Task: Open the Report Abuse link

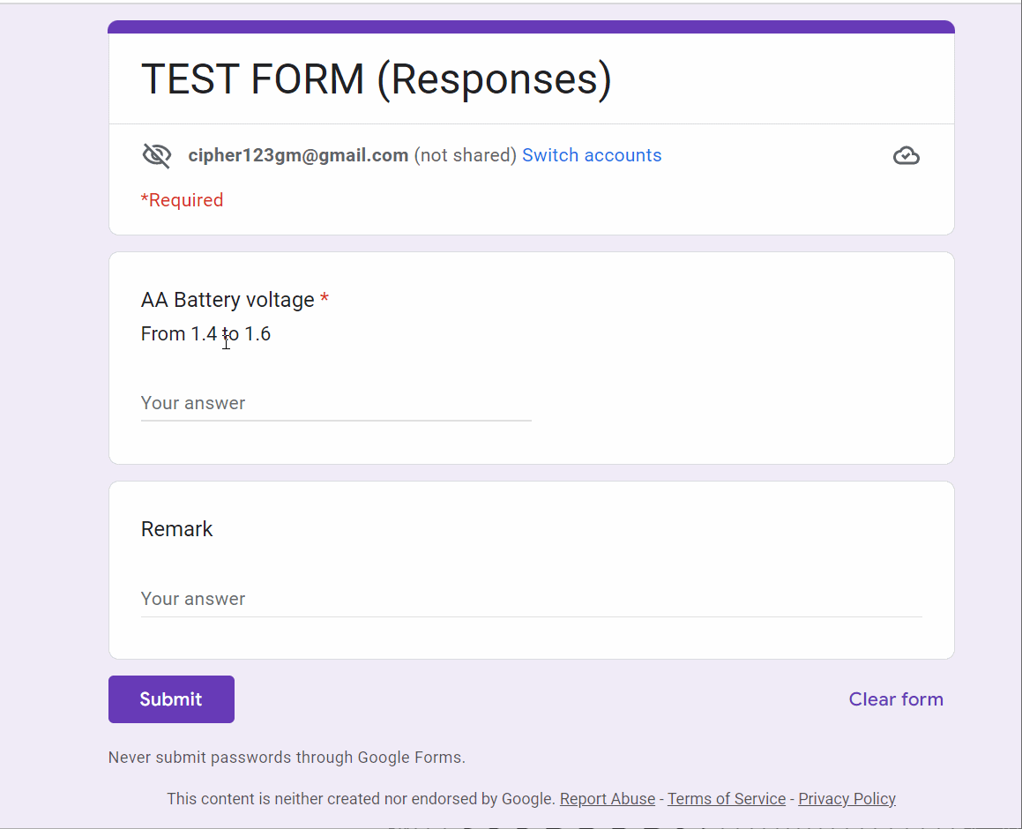Action: 607,799
